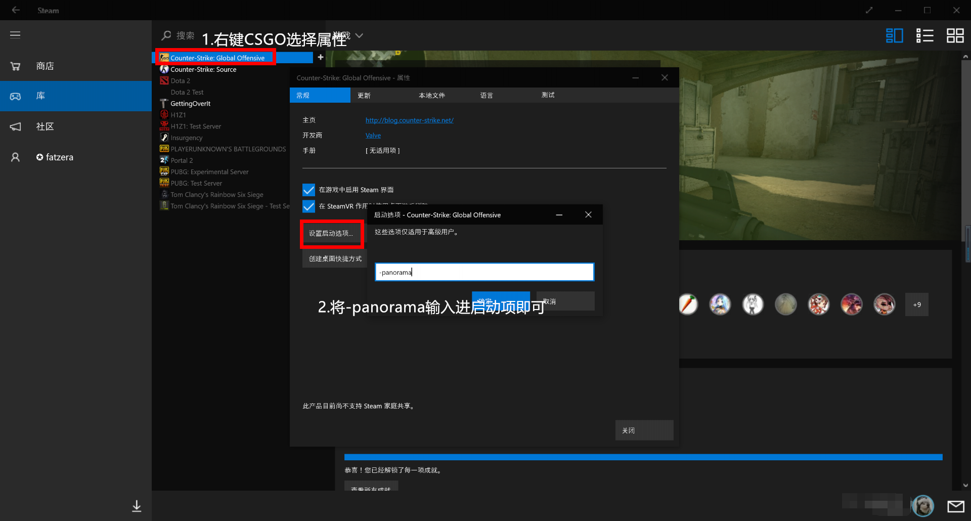
Task: Open the Library section (库)
Action: (x=76, y=96)
